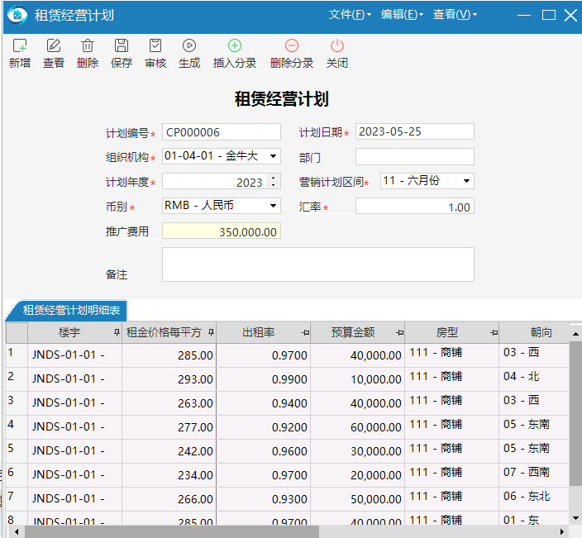Click the 新增 (New) toolbar icon
Image resolution: width=582 pixels, height=538 pixels.
[x=20, y=46]
